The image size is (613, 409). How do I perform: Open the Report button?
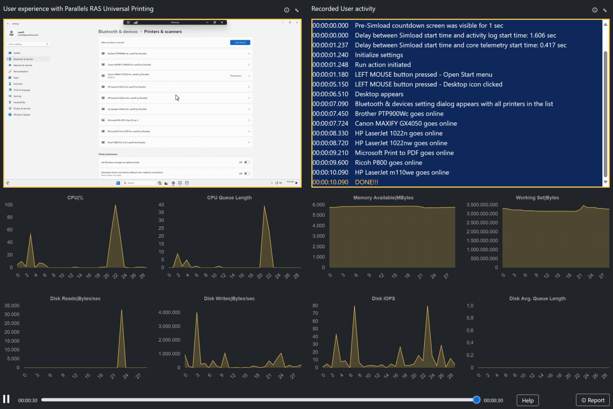click(593, 400)
